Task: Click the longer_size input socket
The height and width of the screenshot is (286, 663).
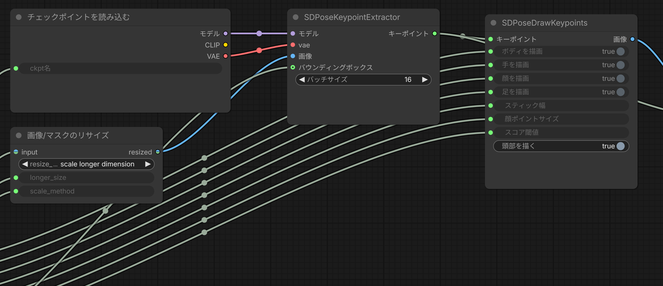Action: pyautogui.click(x=16, y=178)
